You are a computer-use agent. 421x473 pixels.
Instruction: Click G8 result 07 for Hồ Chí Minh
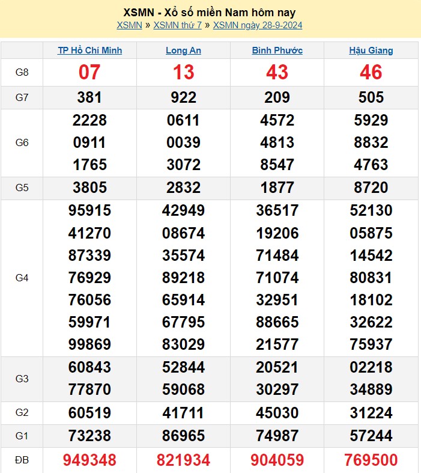pyautogui.click(x=89, y=72)
